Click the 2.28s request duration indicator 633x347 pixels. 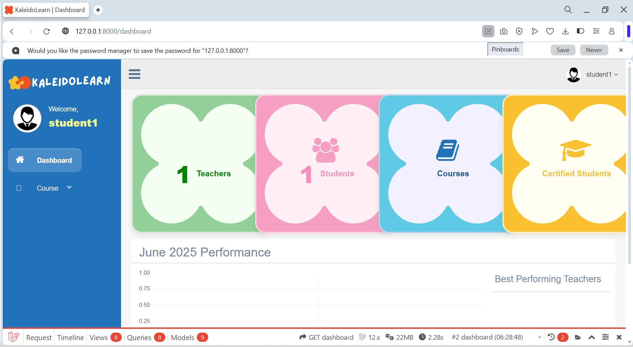431,337
